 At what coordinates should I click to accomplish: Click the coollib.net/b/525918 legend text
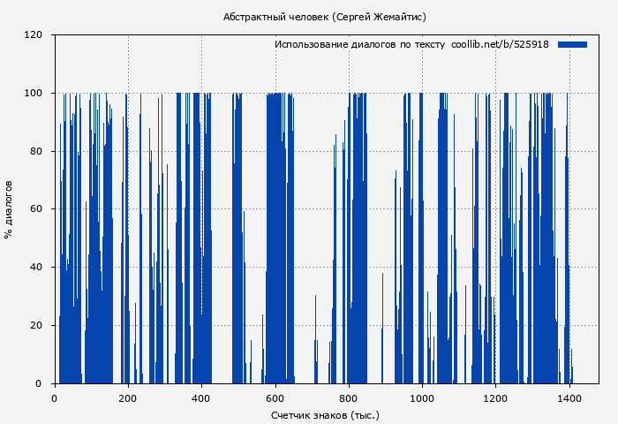click(500, 44)
